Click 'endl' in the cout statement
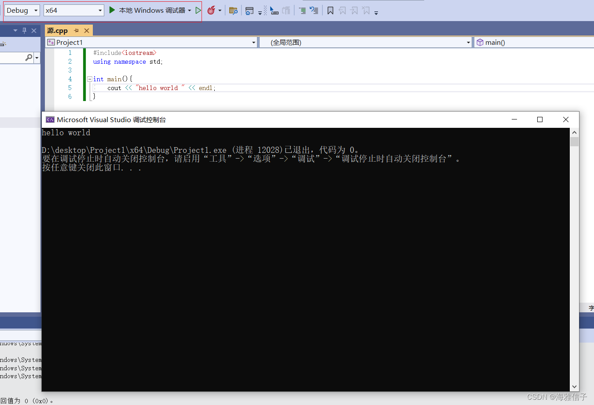 (x=205, y=88)
